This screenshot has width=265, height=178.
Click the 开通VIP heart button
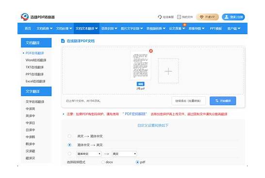(207, 17)
